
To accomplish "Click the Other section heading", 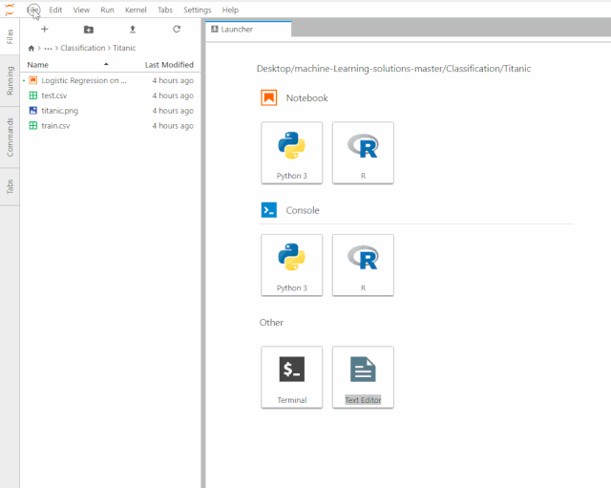I will [271, 323].
